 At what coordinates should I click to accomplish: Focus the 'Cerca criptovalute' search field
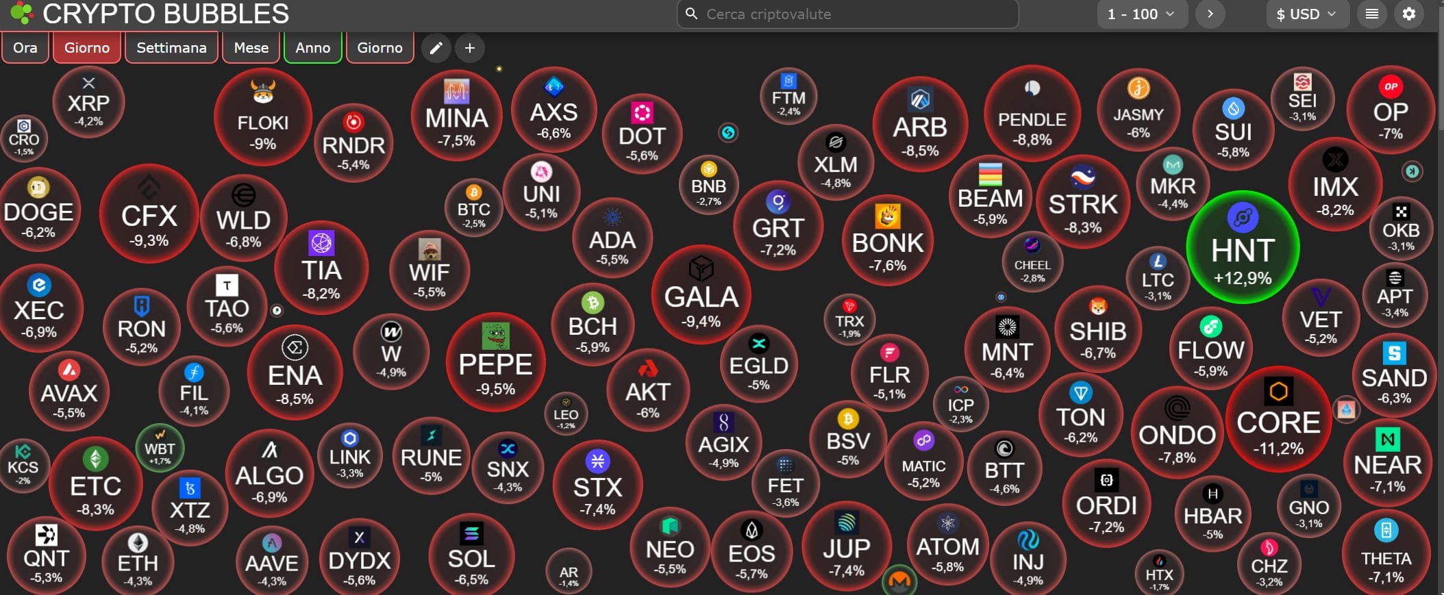pos(847,14)
